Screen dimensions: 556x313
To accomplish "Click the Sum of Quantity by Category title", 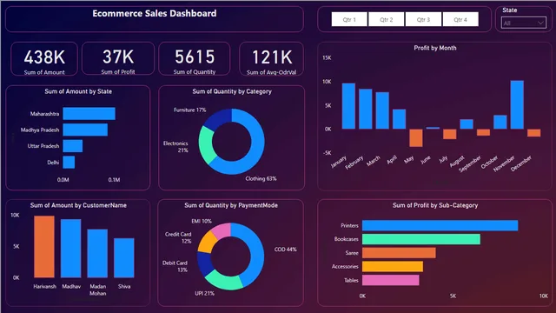I will 232,91.
